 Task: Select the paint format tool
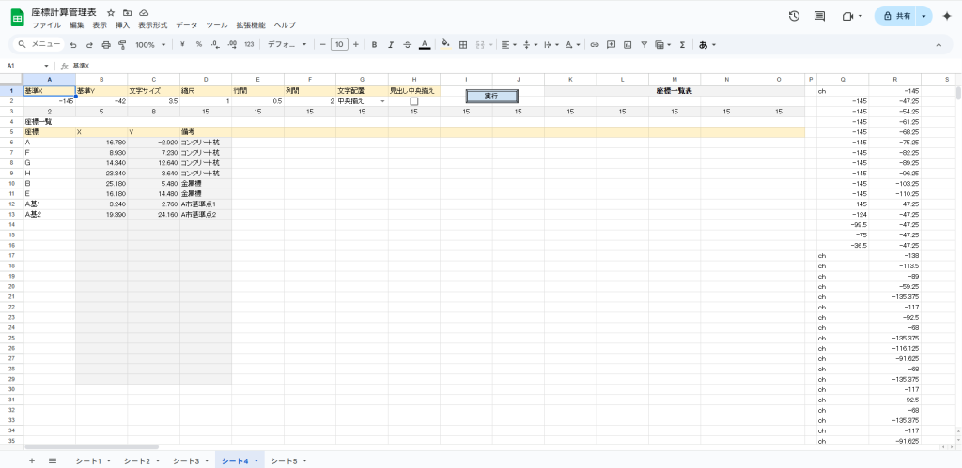[122, 45]
